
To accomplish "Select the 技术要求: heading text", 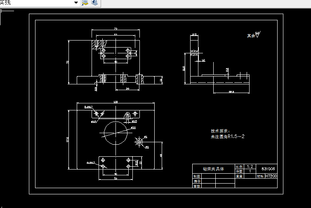I will coord(220,131).
